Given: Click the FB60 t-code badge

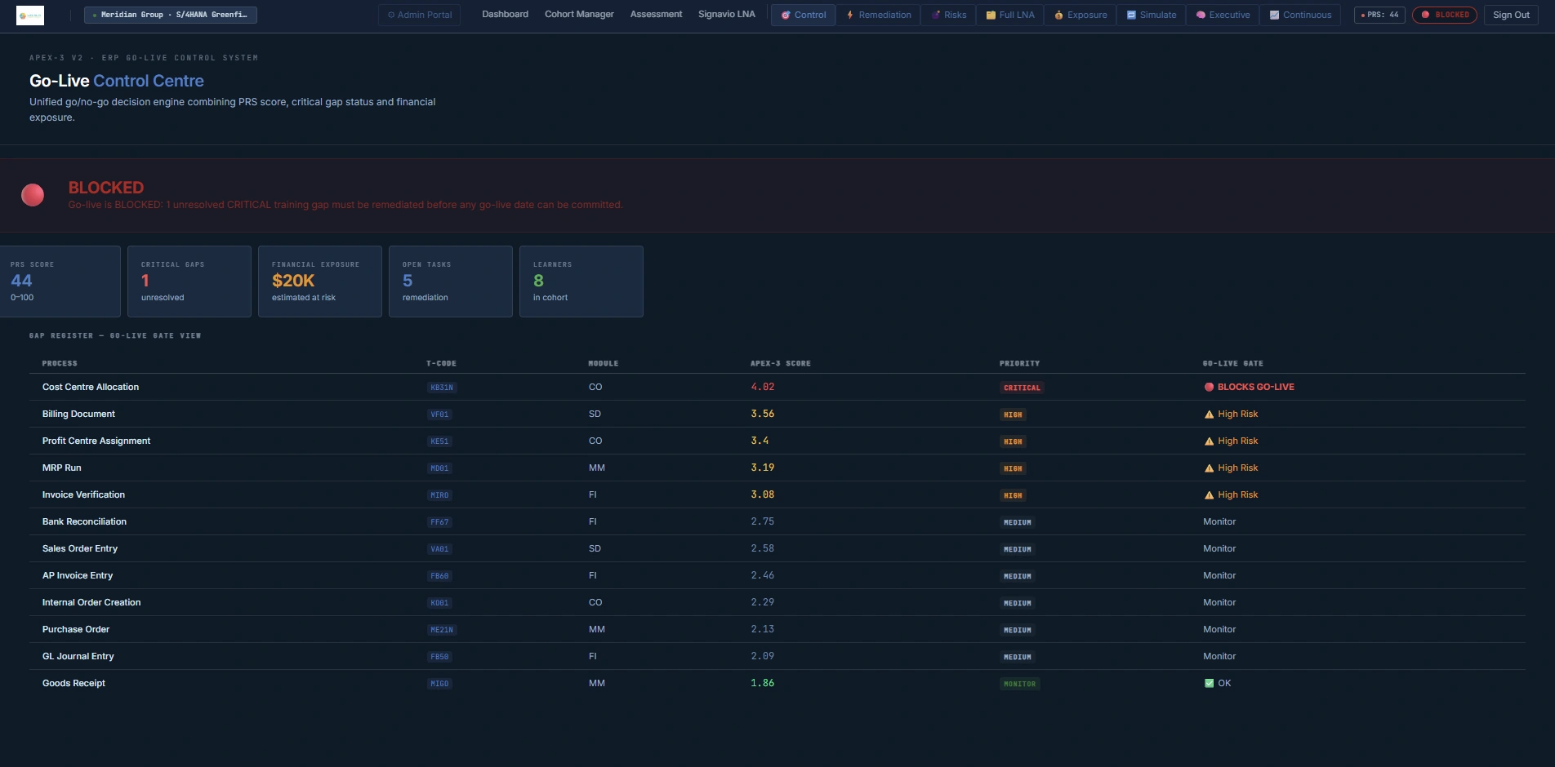Looking at the screenshot, I should click(x=439, y=576).
